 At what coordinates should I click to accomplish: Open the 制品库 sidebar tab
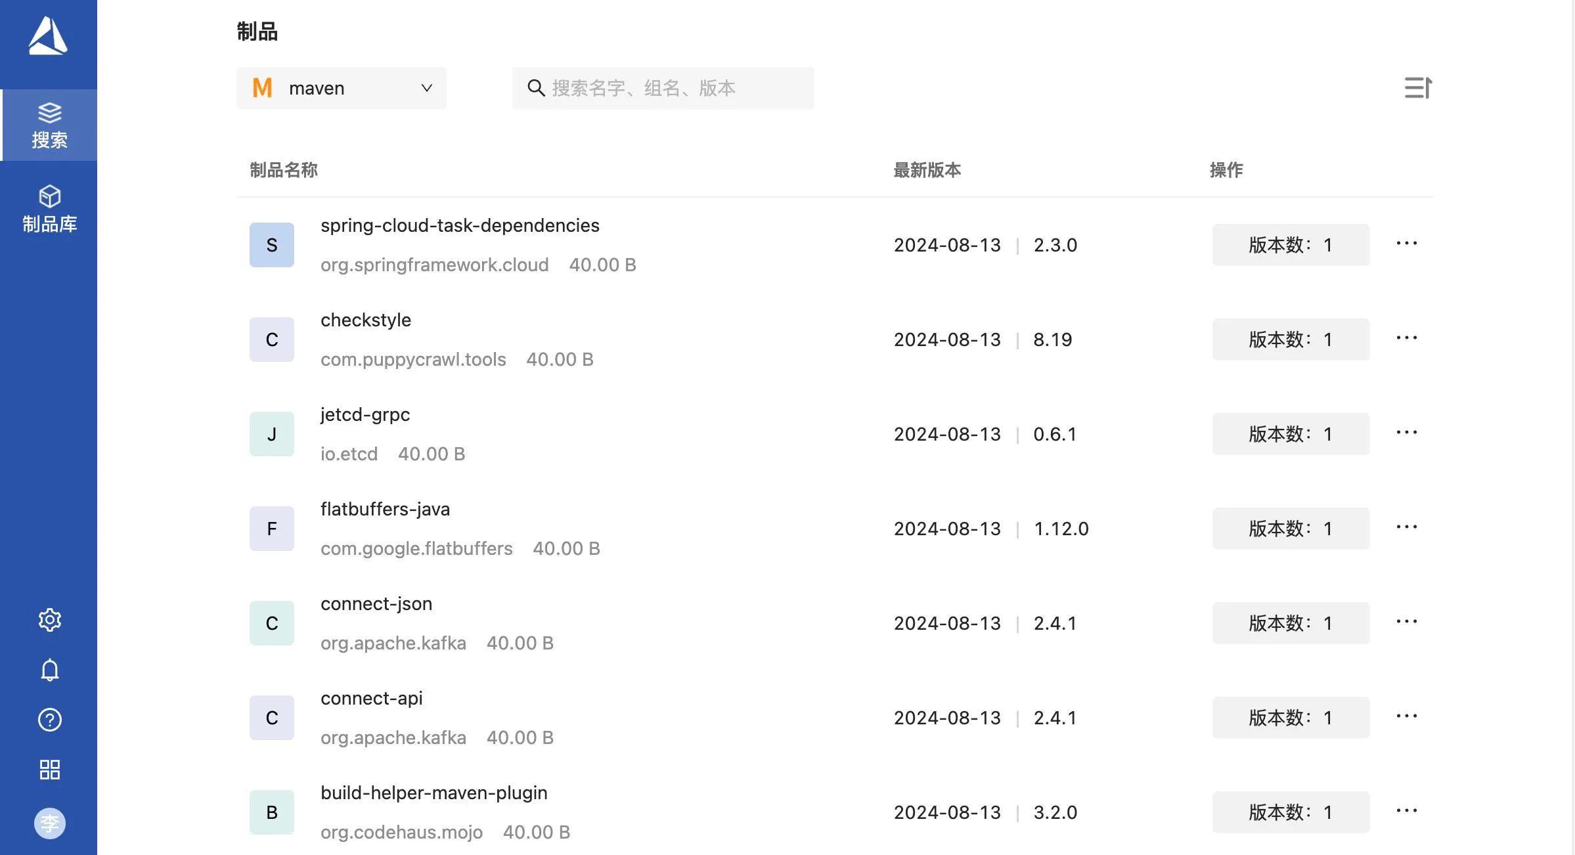(49, 209)
